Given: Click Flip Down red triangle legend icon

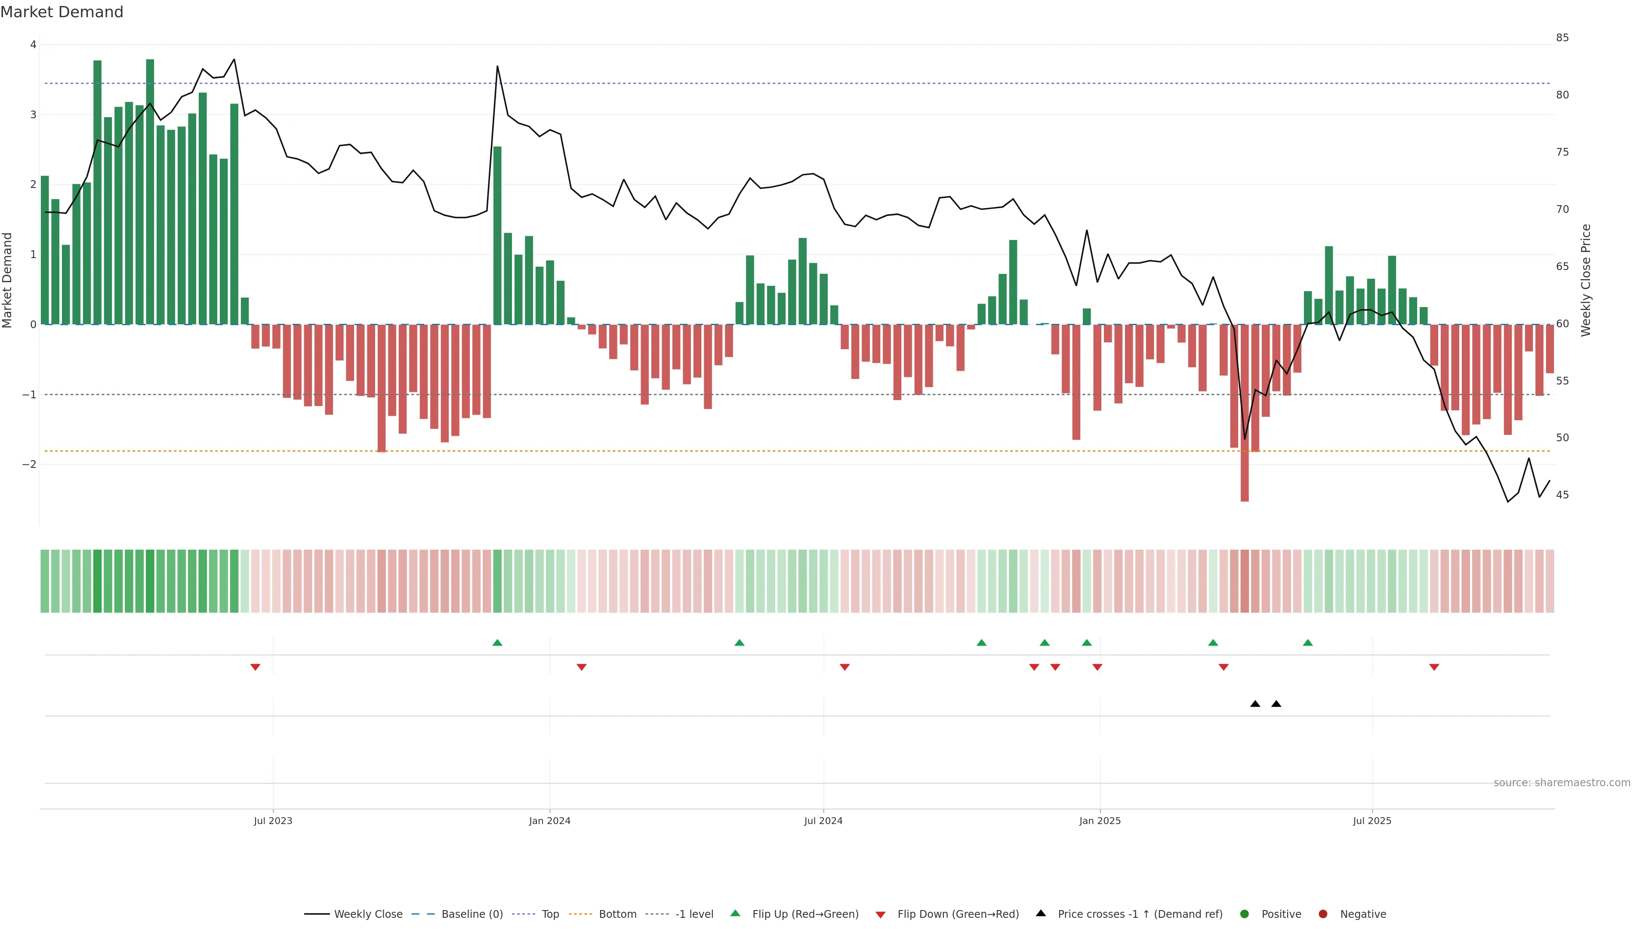Looking at the screenshot, I should click(x=881, y=915).
